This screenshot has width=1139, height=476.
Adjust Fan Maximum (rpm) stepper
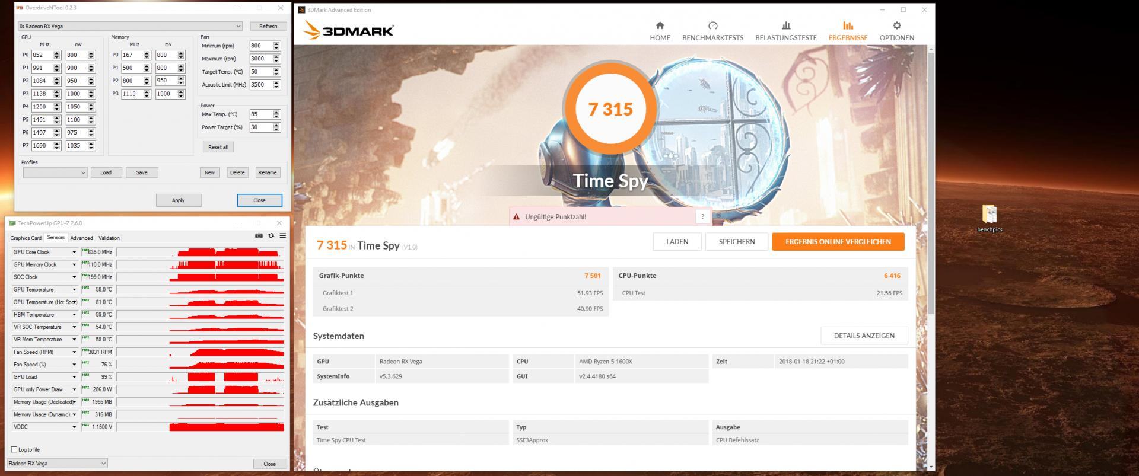click(x=276, y=59)
